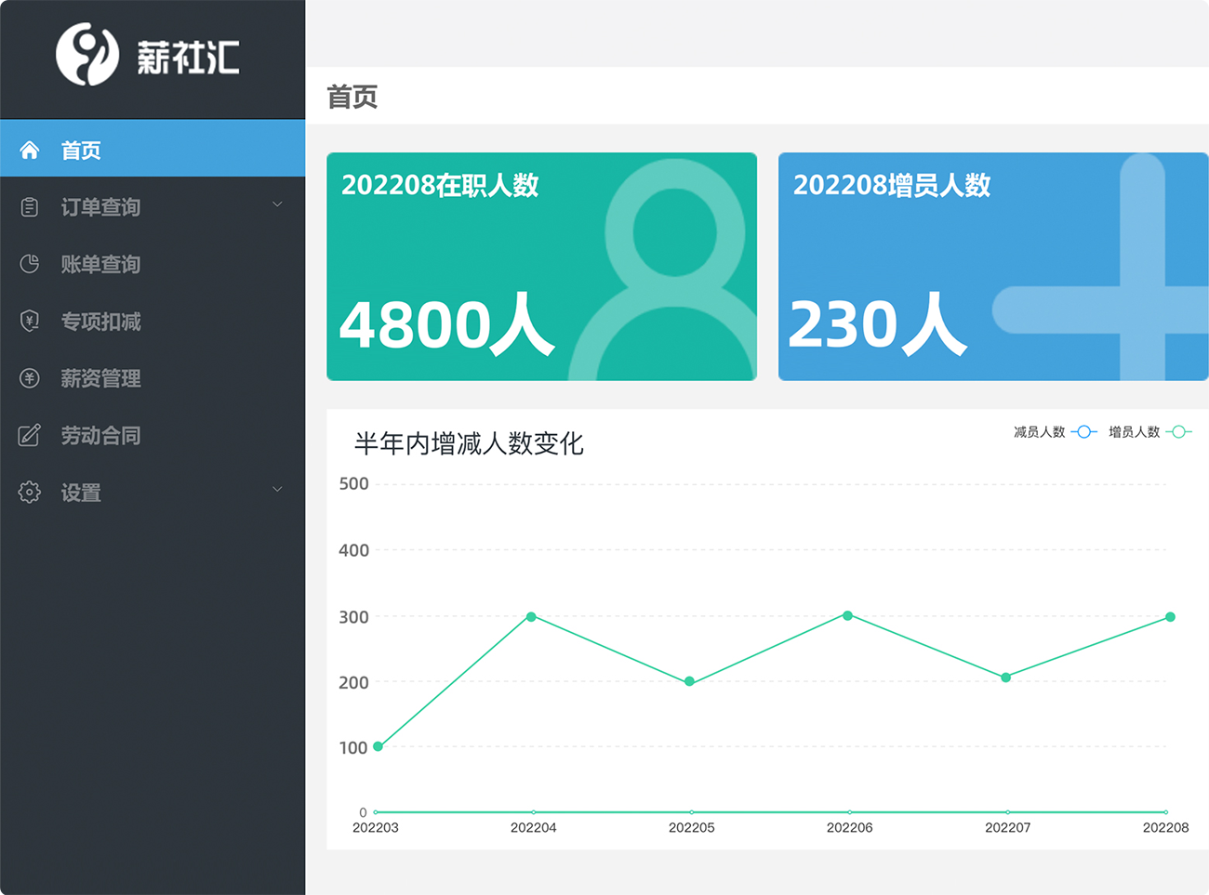
Task: Click the 202204 data point on chart
Action: click(x=532, y=617)
